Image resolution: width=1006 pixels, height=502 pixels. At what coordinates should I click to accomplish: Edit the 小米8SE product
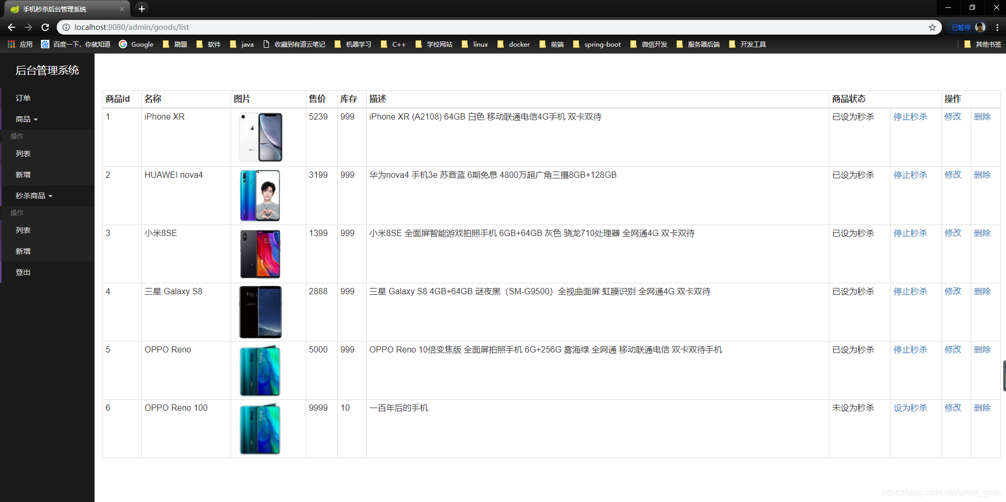point(953,233)
